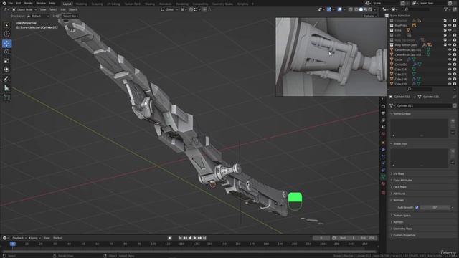The width and height of the screenshot is (459, 258).
Task: Activate the Scale tool
Action: (x=6, y=61)
